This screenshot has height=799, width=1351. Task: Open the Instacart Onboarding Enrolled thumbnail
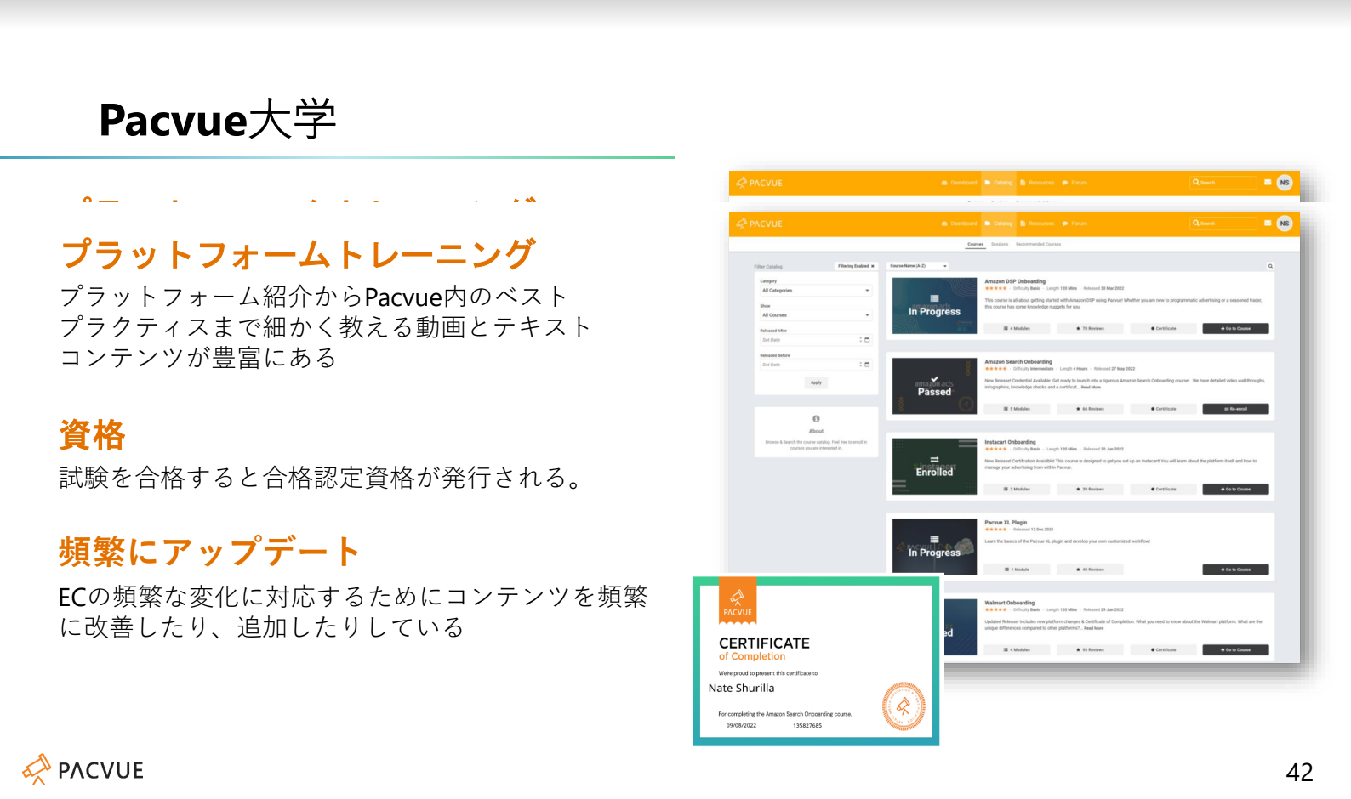pos(934,467)
